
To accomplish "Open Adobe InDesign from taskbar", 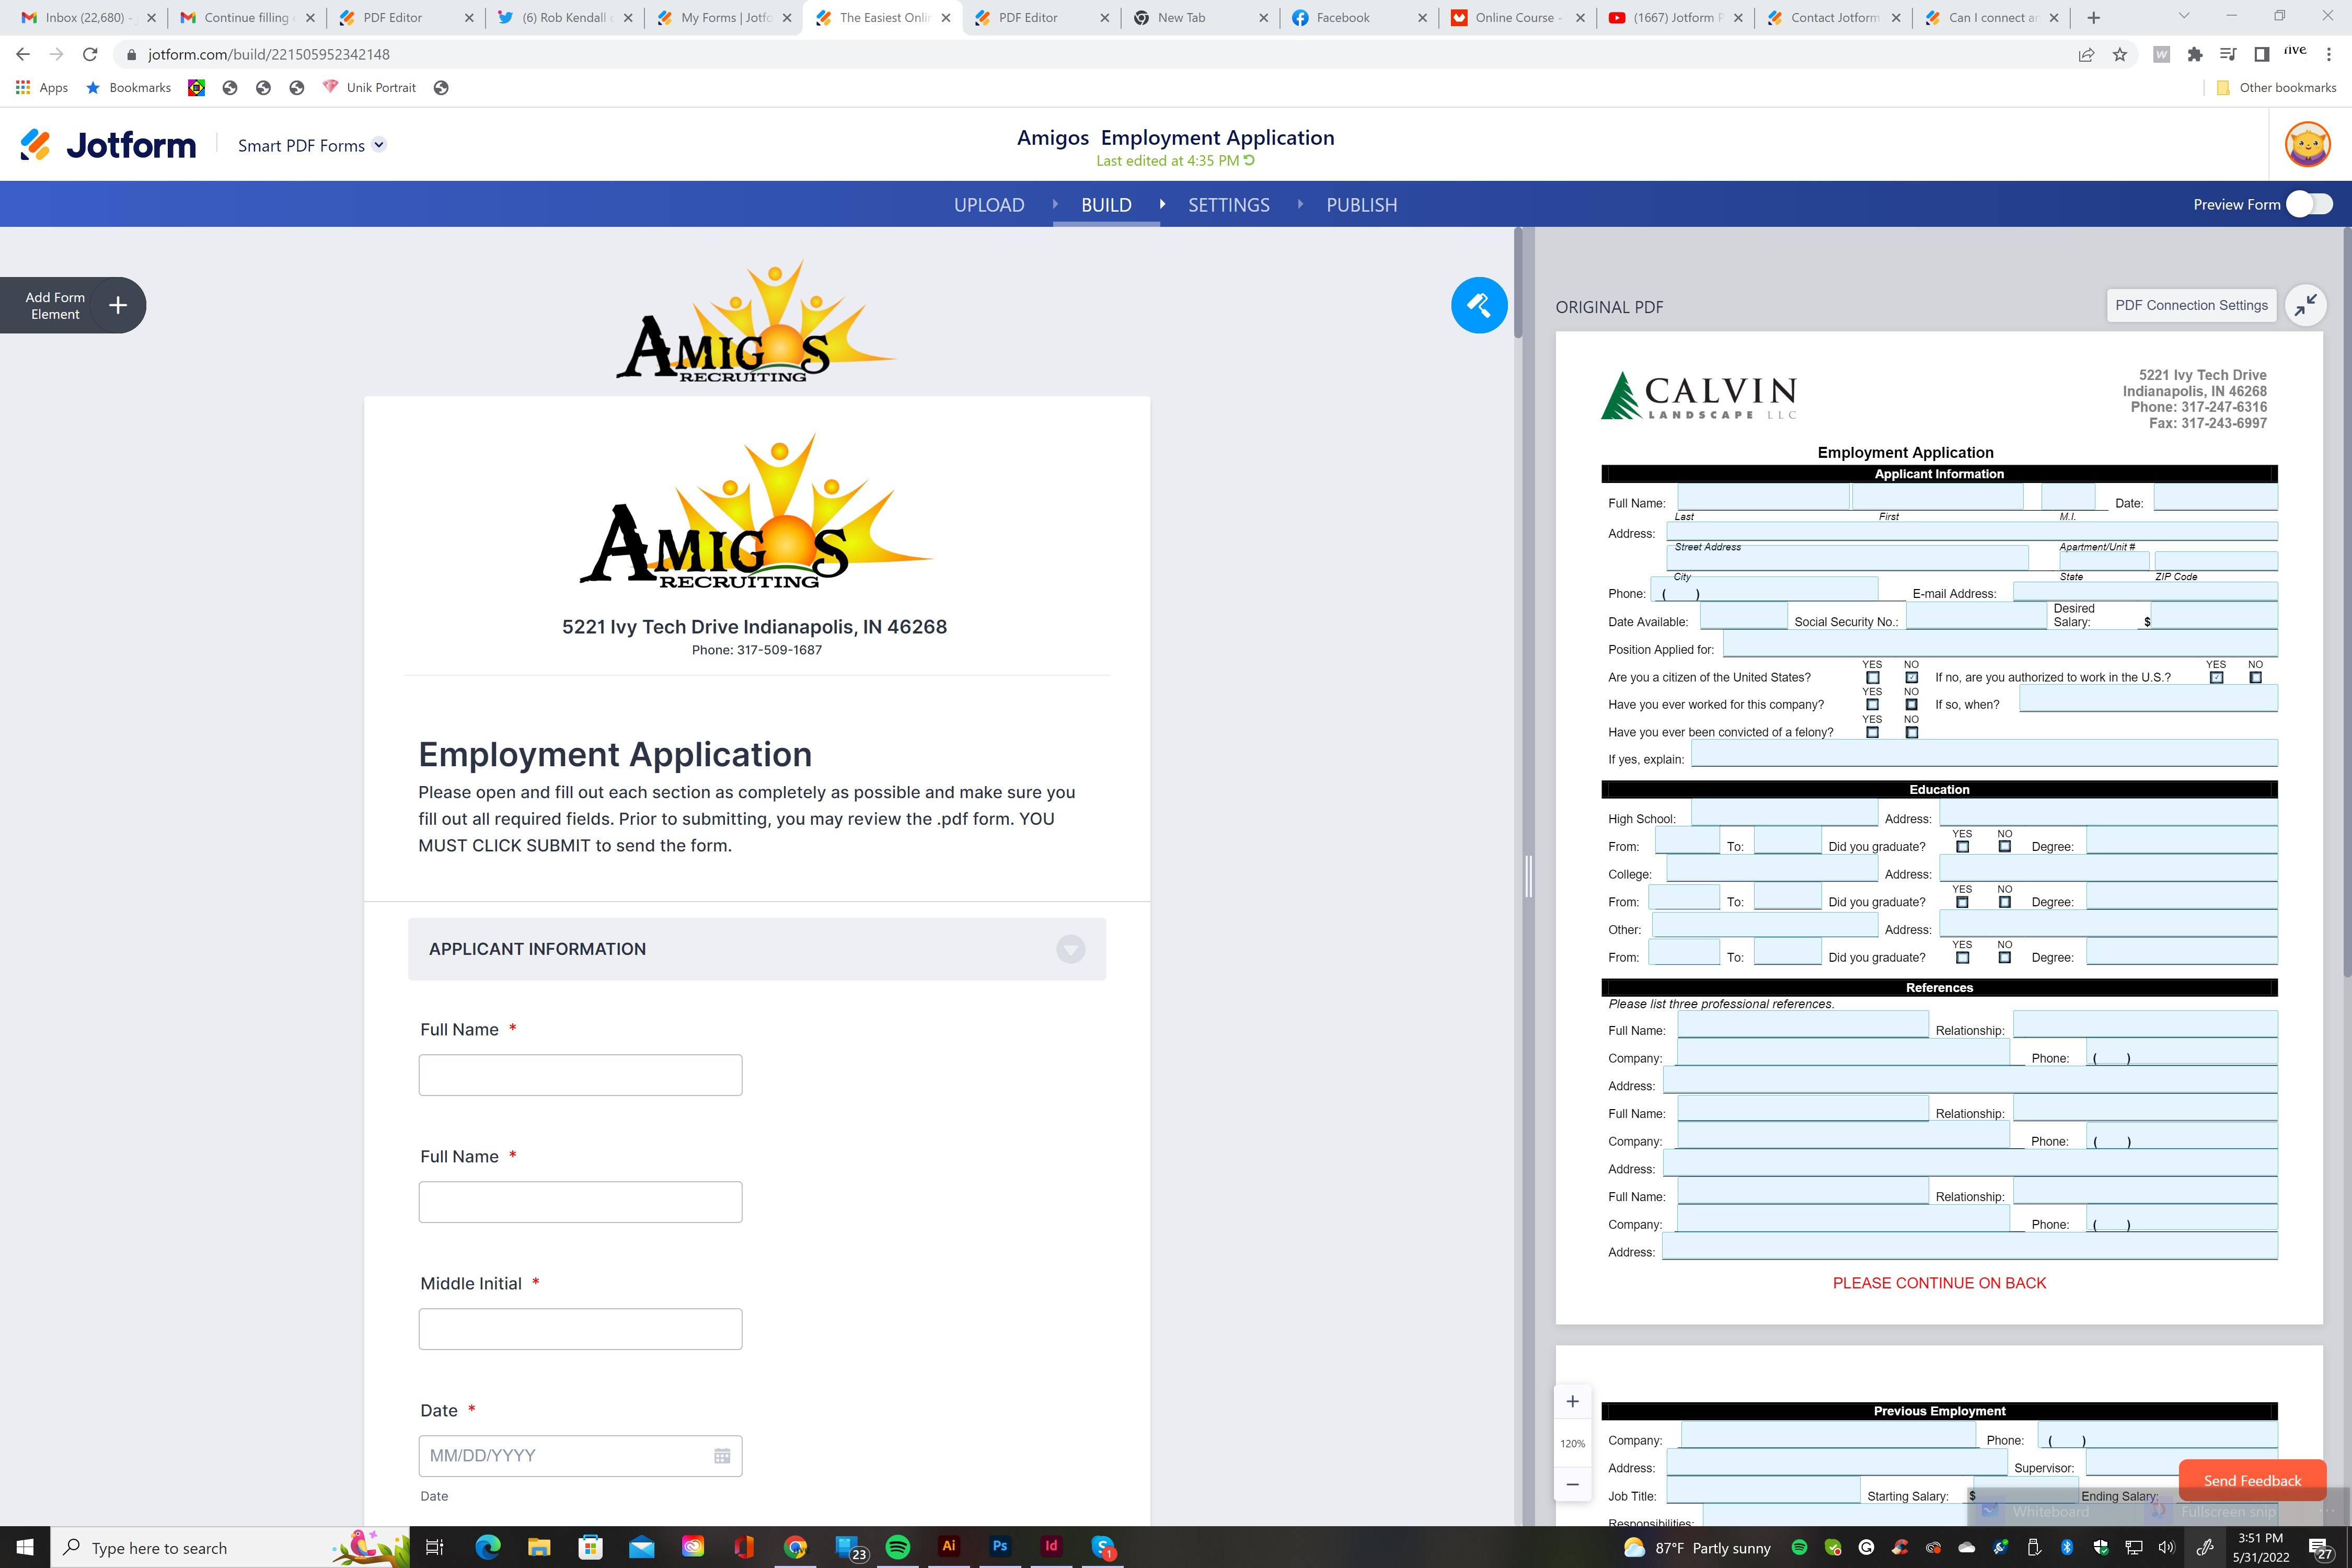I will click(x=1051, y=1546).
